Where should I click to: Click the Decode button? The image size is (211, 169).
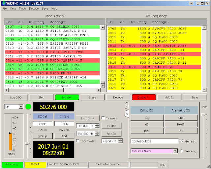click(118, 97)
